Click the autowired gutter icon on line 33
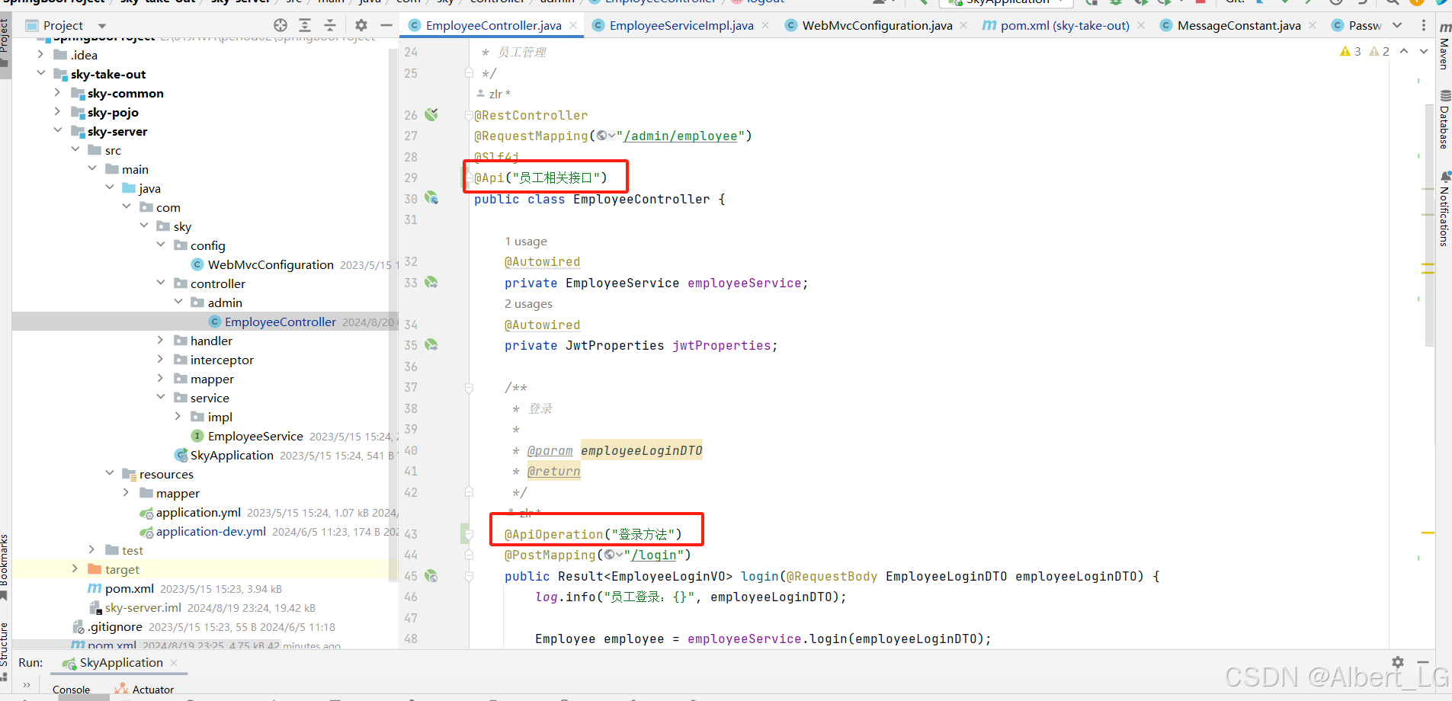The width and height of the screenshot is (1452, 701). coord(431,282)
